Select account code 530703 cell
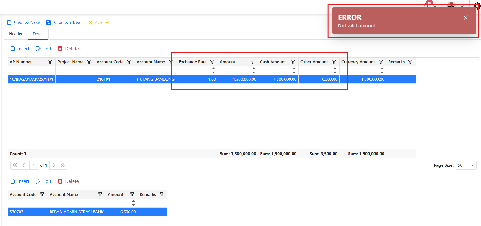 coord(28,212)
